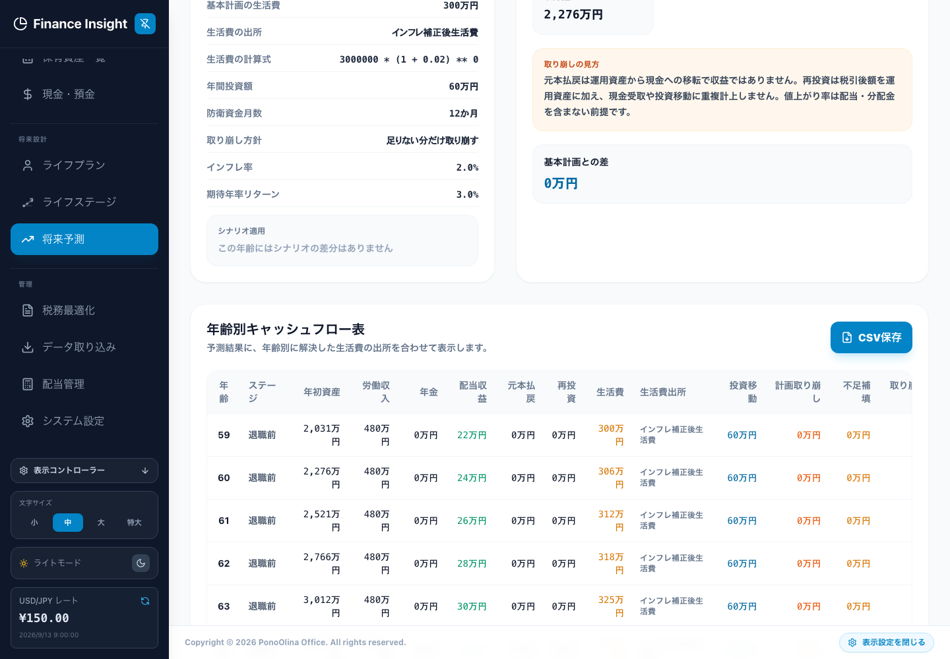Click 年初資産 column header

click(x=322, y=392)
